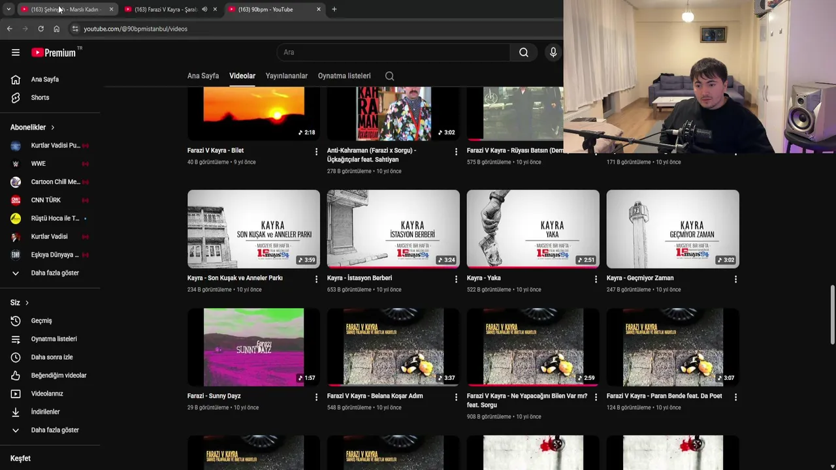Select the Videolar channel tab
This screenshot has width=836, height=470.
242,76
